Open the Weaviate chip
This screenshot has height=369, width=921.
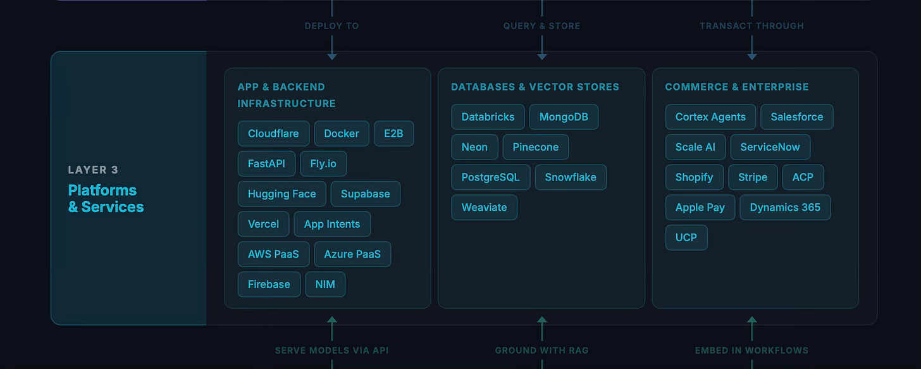coord(485,208)
